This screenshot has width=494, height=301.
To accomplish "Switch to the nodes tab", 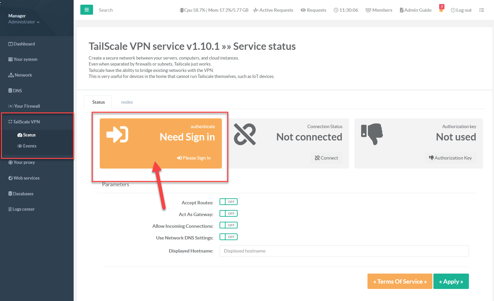I will click(127, 102).
